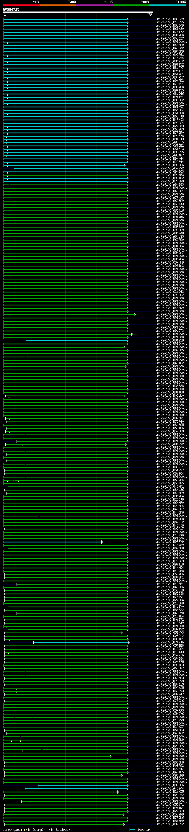189x832 pixels.
Task: Open hit UniRef100_B9T152
Action: [170, 65]
